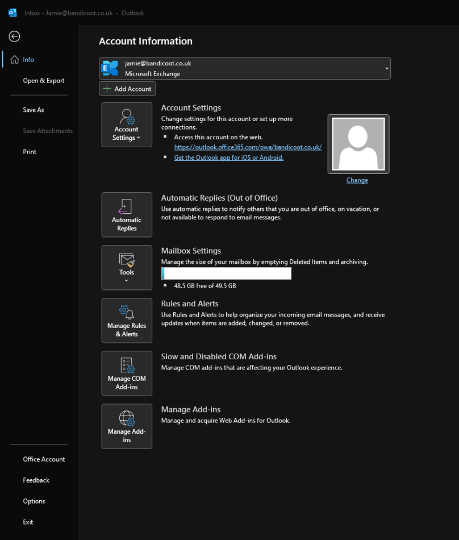Screen dimensions: 459x540
Task: Open the Open & Export menu item
Action: pos(43,80)
